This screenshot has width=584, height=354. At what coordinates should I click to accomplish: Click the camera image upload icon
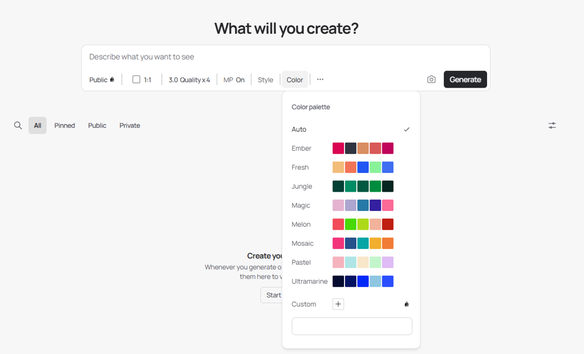[432, 79]
